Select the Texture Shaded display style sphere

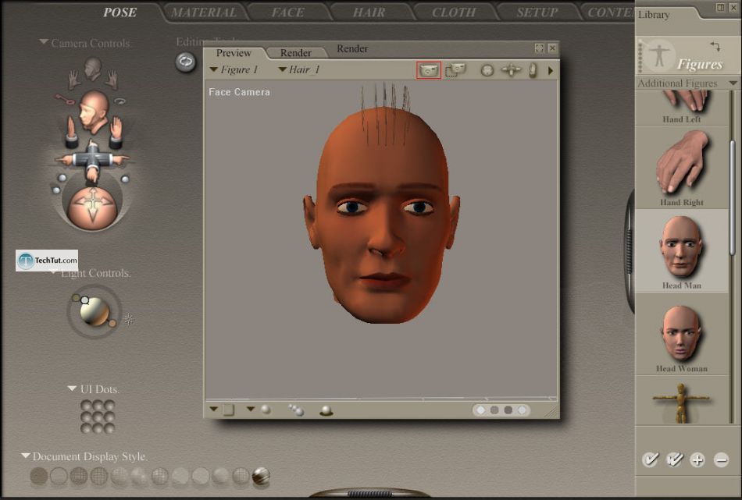click(x=261, y=476)
